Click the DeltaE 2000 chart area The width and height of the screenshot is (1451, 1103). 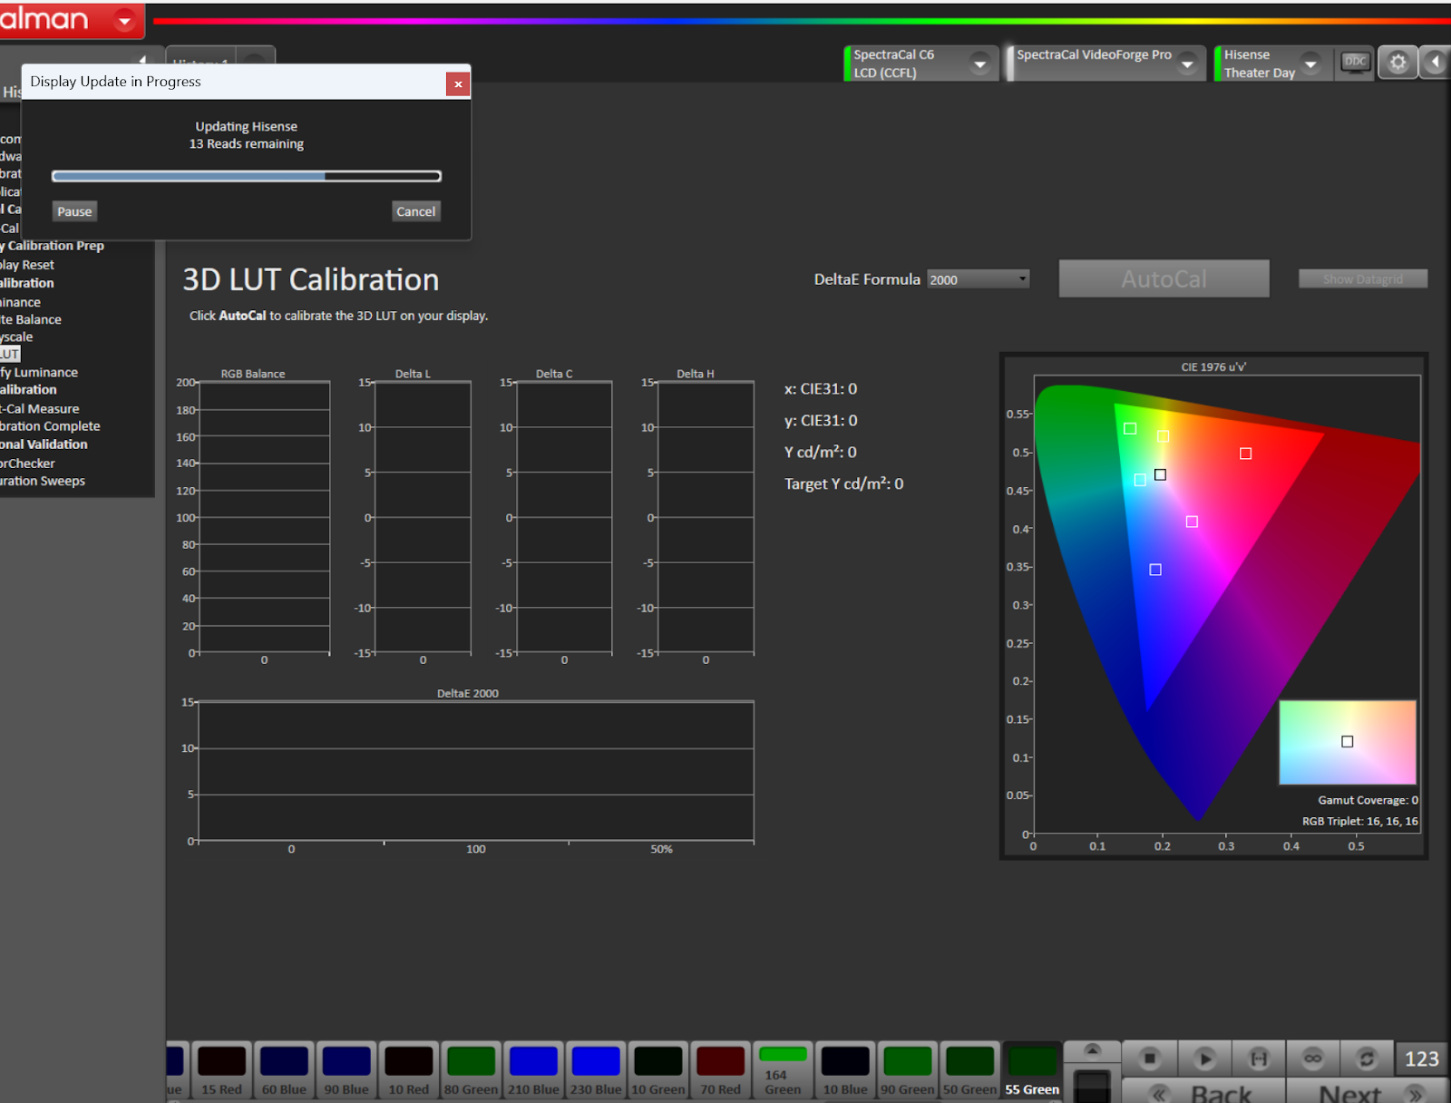click(x=476, y=771)
